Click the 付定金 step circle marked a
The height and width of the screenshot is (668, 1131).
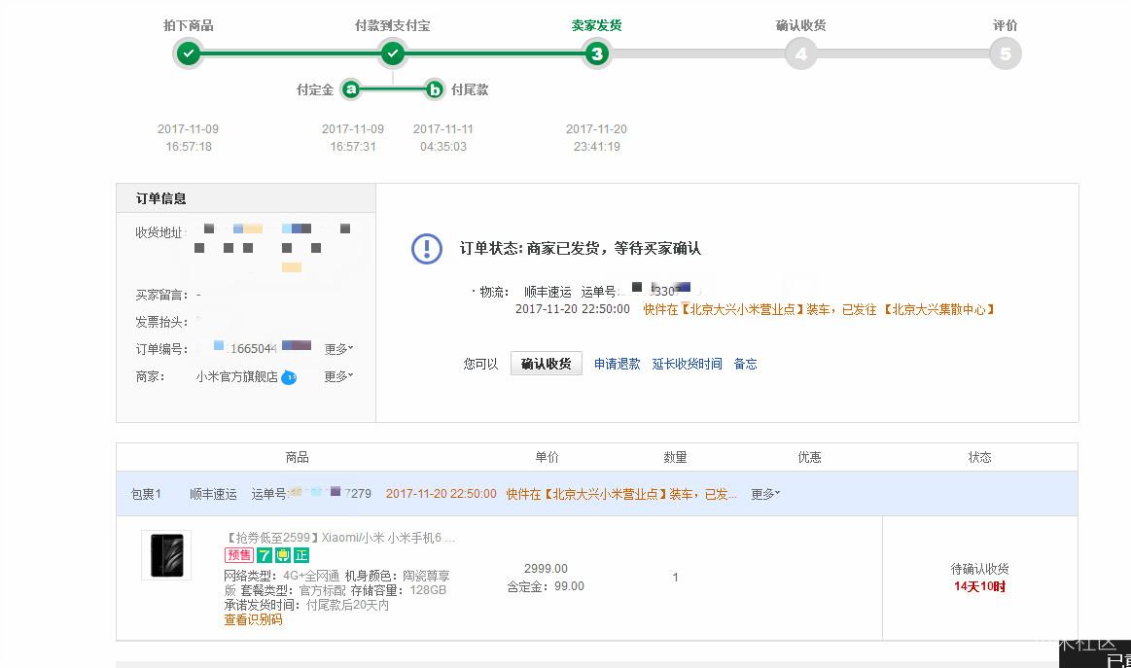pyautogui.click(x=350, y=89)
